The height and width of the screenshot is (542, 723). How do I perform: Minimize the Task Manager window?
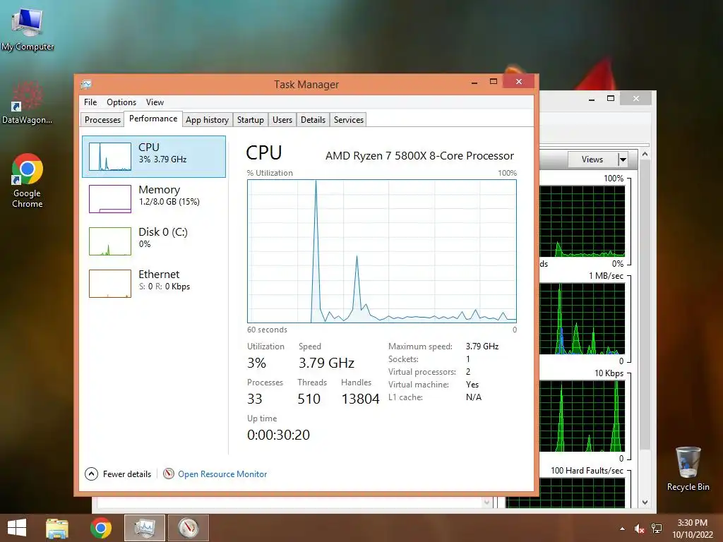[474, 82]
